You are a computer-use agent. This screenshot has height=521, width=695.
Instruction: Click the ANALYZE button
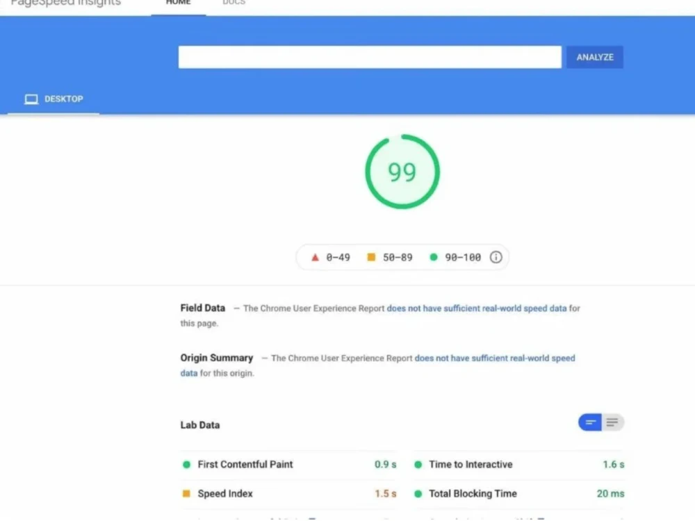[x=595, y=57]
